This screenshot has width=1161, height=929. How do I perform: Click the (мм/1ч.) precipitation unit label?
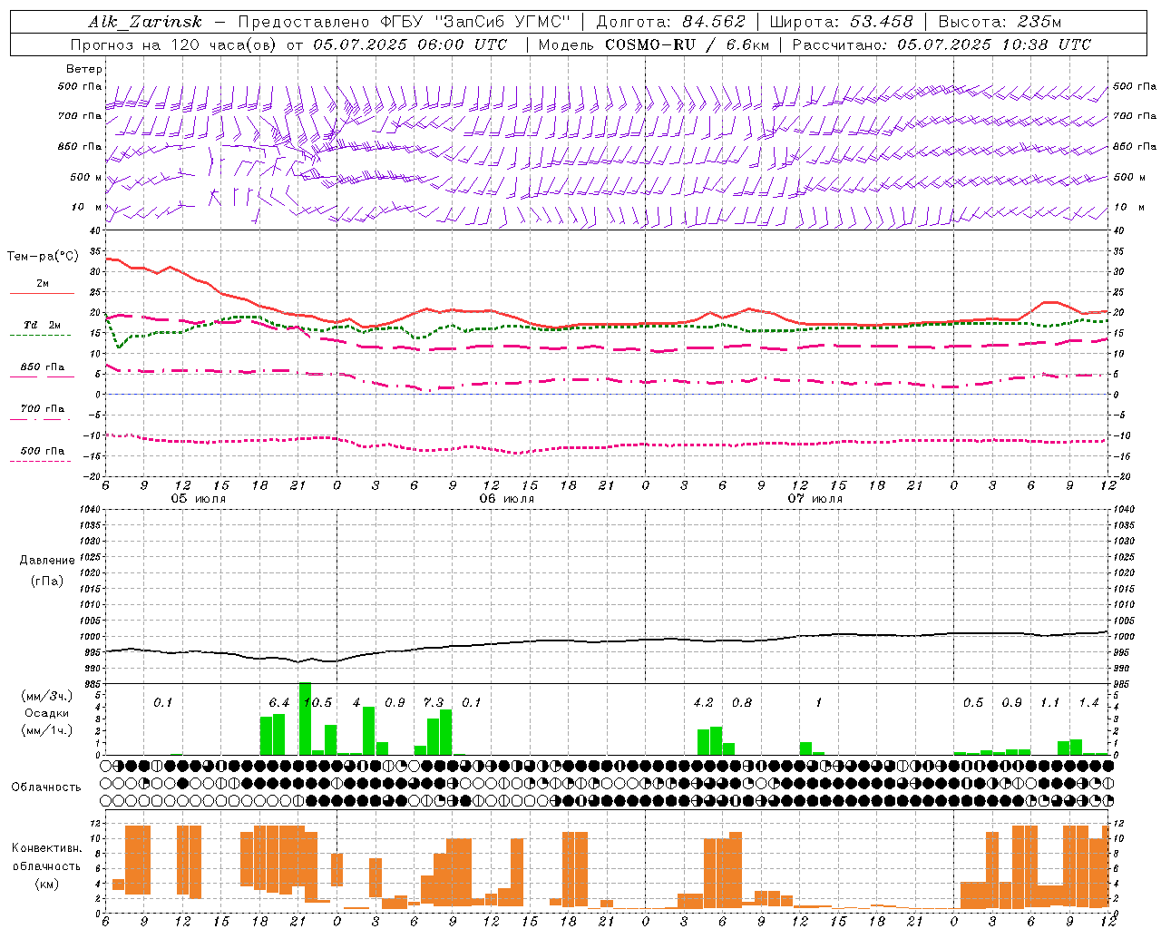46,730
